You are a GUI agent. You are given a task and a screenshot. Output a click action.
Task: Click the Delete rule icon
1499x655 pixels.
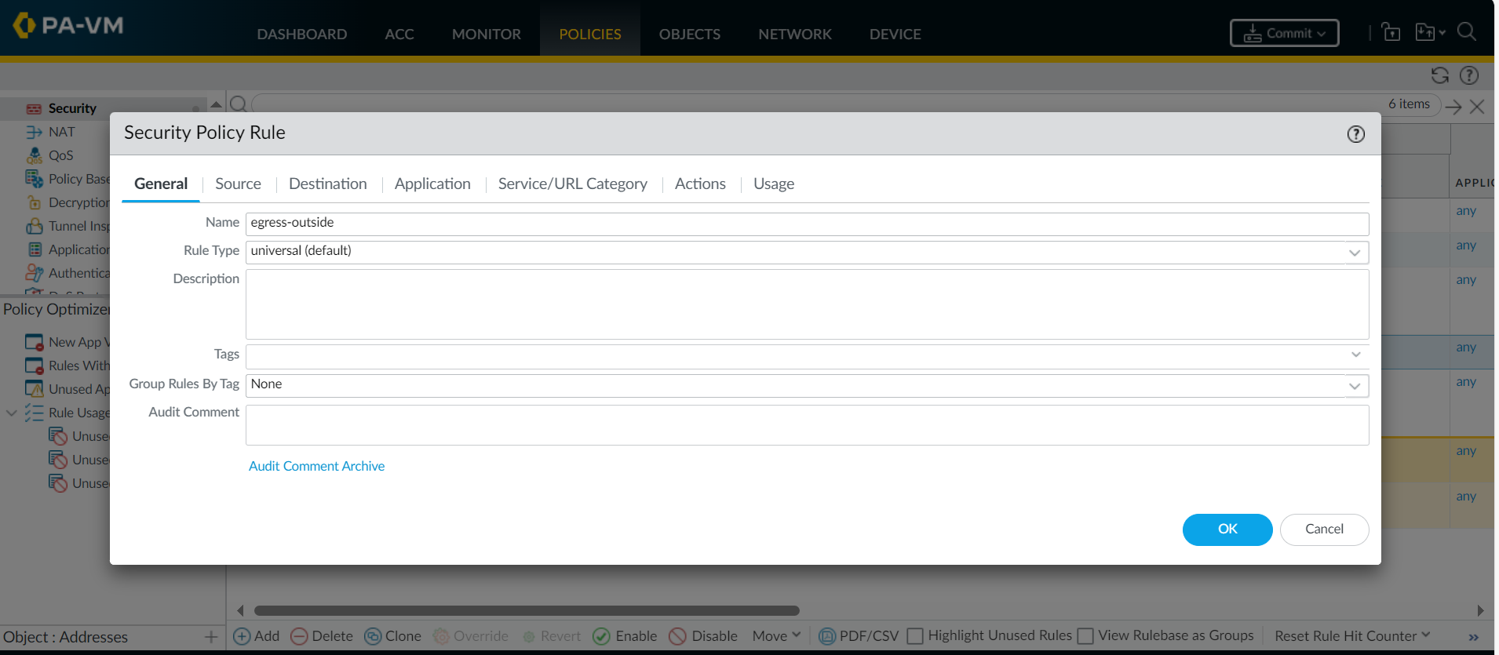(x=299, y=636)
